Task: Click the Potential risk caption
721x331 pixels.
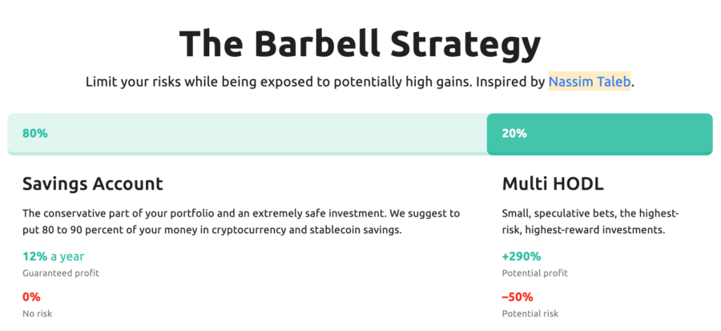Action: pos(530,313)
